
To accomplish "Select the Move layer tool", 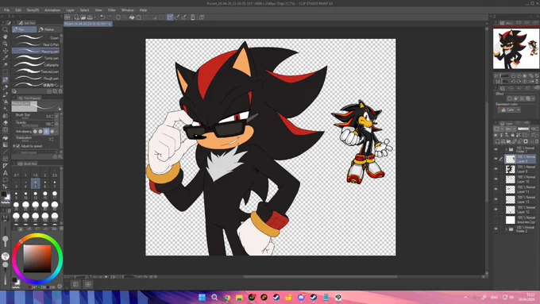I will pos(6,51).
